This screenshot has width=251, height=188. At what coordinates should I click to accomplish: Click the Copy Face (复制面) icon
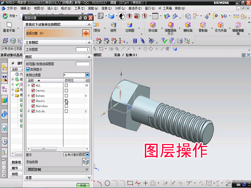(x=203, y=25)
